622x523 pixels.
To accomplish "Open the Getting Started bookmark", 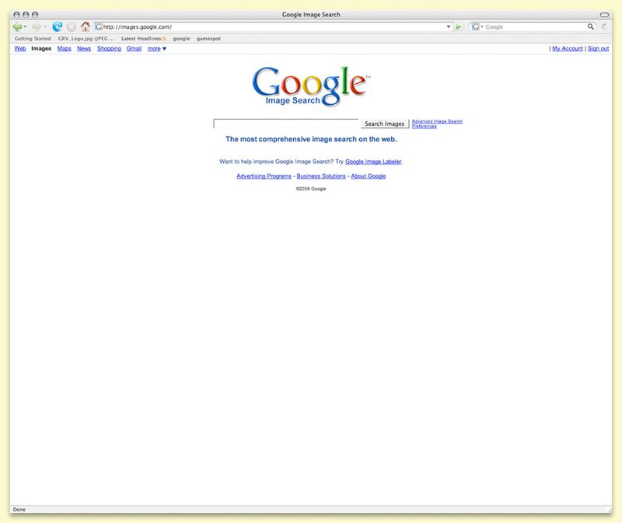I will tap(33, 38).
